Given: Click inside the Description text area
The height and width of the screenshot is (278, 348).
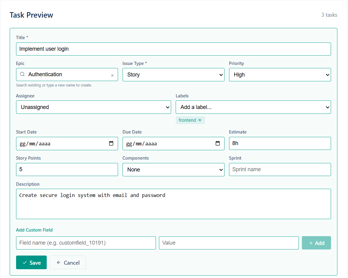Looking at the screenshot, I should [173, 203].
